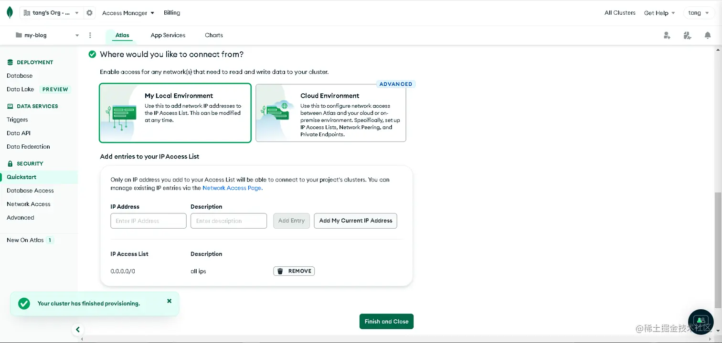Viewport: 722px width, 343px height.
Task: Click the invite user icon
Action: pos(667,35)
